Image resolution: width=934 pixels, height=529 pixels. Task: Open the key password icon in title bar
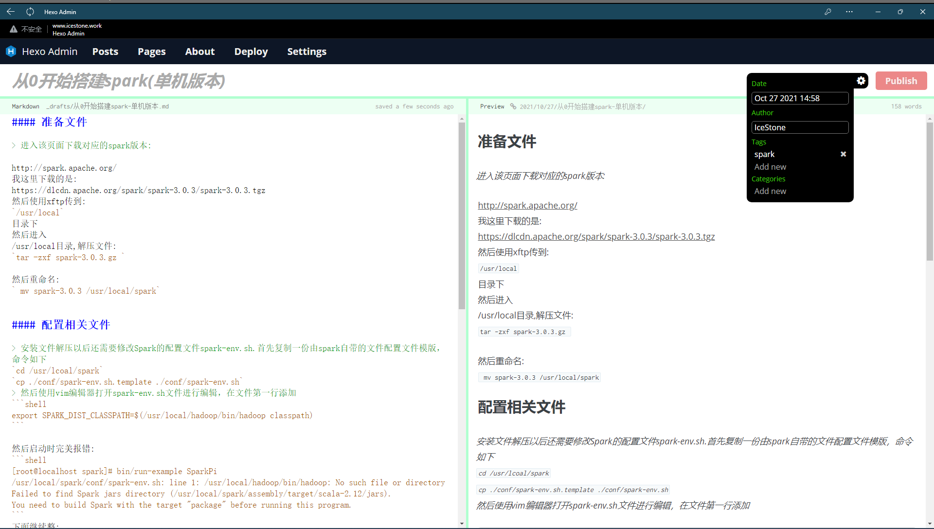coord(827,12)
